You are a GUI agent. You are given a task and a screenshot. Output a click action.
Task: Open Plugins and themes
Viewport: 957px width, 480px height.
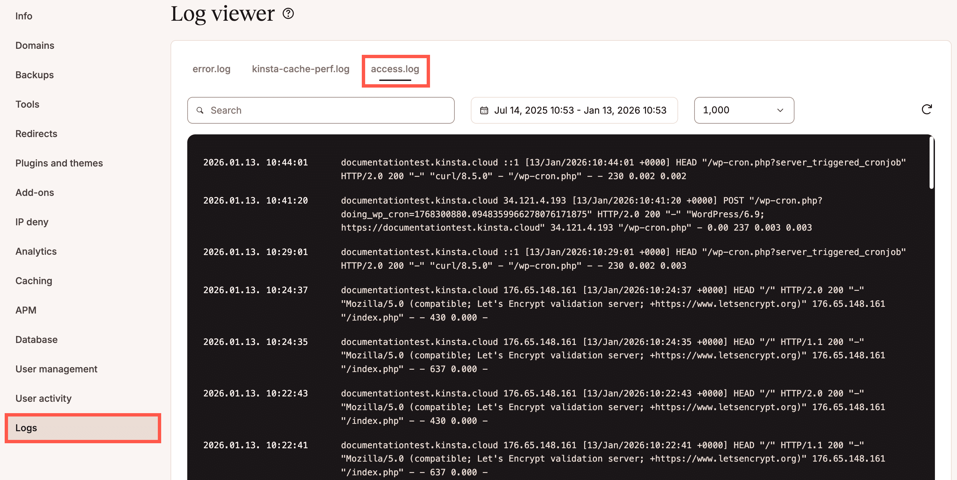[x=59, y=162]
